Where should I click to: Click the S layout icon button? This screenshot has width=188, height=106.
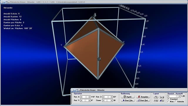pyautogui.click(x=162, y=100)
